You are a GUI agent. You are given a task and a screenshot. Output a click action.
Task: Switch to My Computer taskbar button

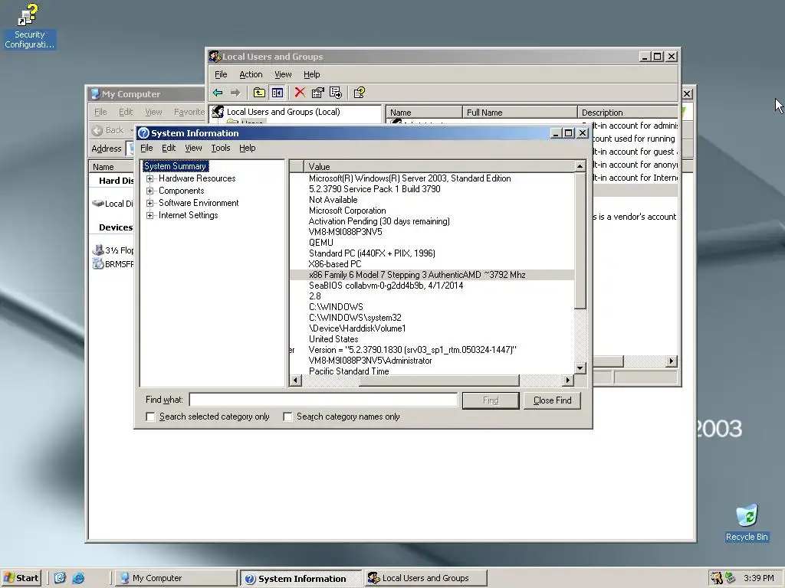[176, 578]
